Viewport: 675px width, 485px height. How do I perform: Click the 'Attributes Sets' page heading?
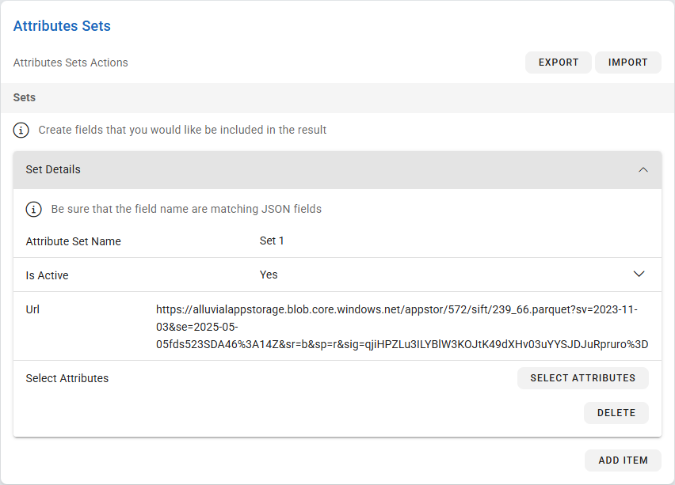[62, 26]
